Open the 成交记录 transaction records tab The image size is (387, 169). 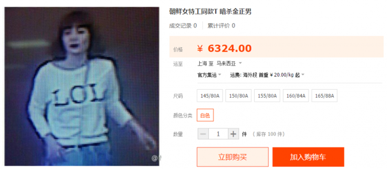pyautogui.click(x=183, y=26)
